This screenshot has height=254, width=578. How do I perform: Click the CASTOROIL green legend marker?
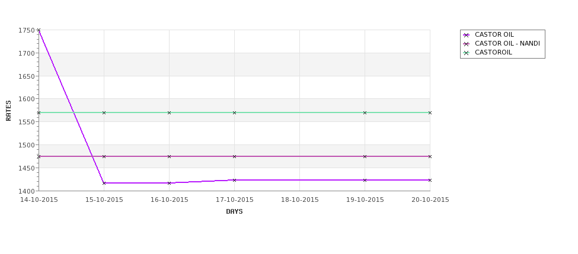point(467,53)
